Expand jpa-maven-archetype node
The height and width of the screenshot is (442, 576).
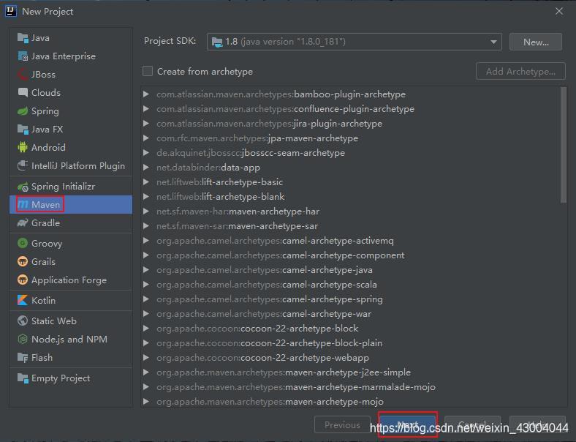pos(146,138)
